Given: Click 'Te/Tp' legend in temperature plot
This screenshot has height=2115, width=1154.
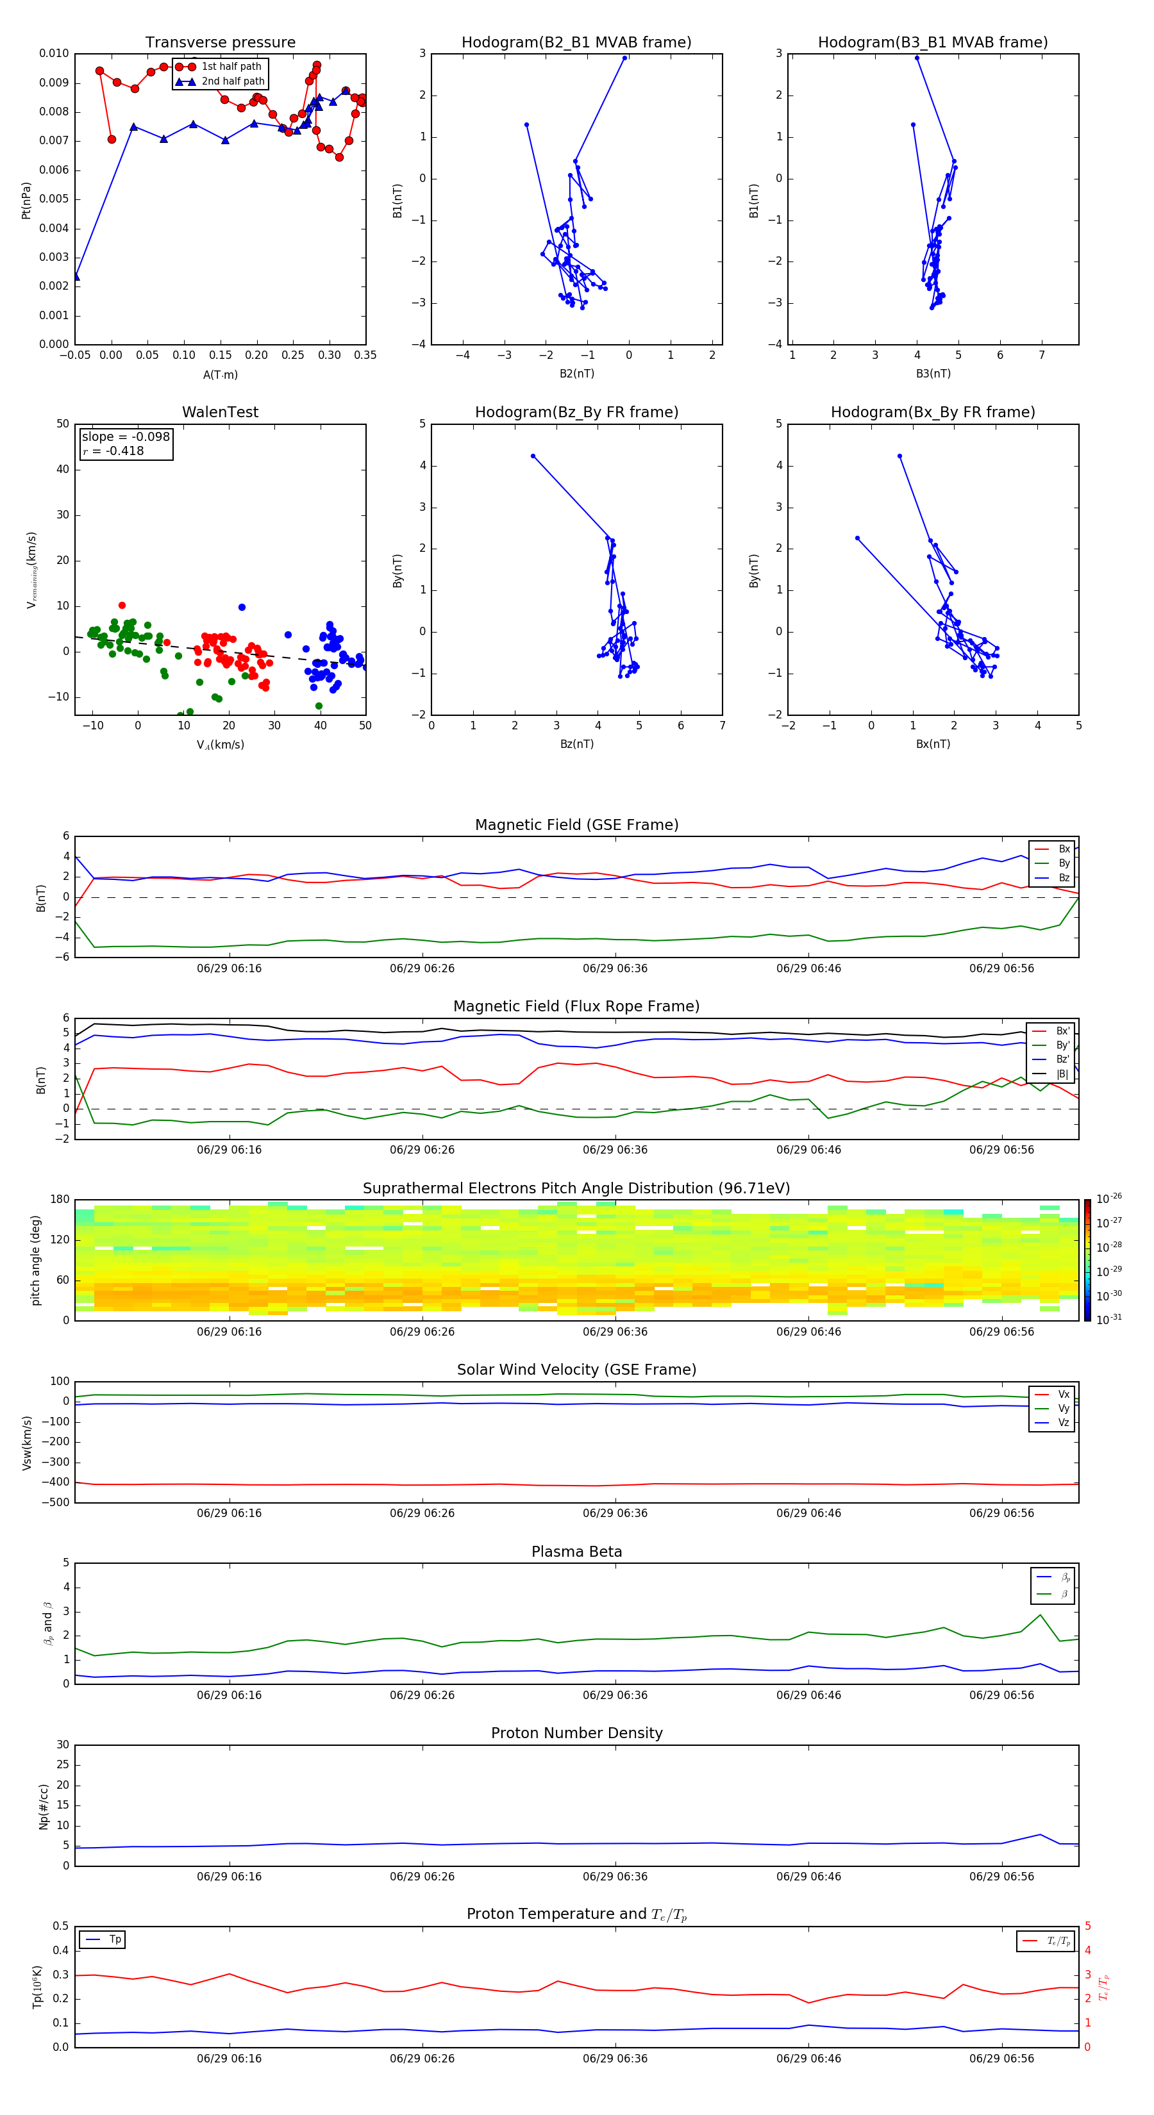Looking at the screenshot, I should (x=1046, y=1941).
